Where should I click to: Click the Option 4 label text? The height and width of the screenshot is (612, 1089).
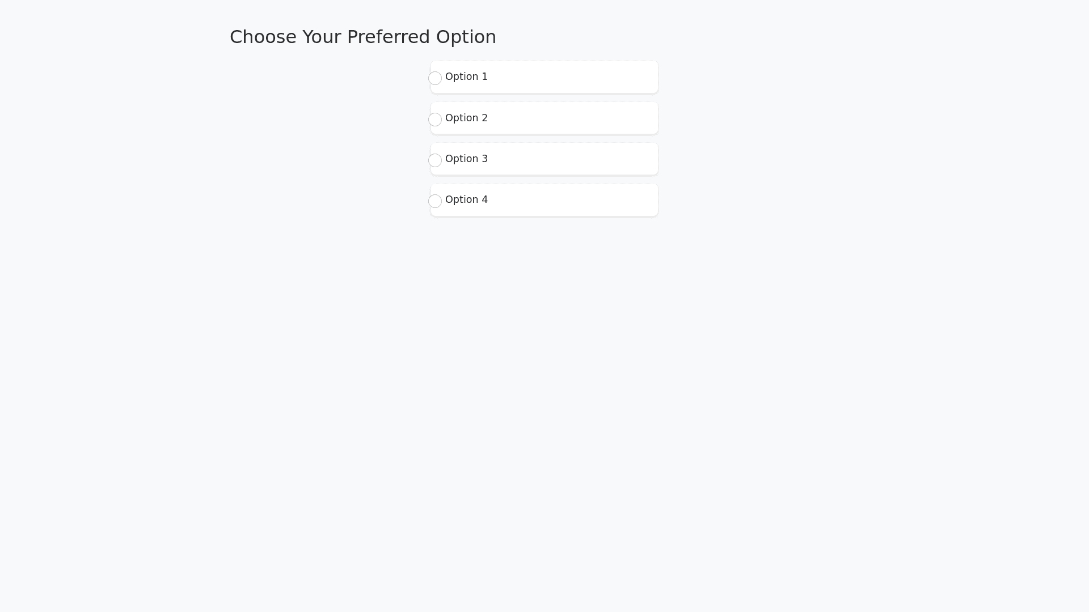click(466, 199)
